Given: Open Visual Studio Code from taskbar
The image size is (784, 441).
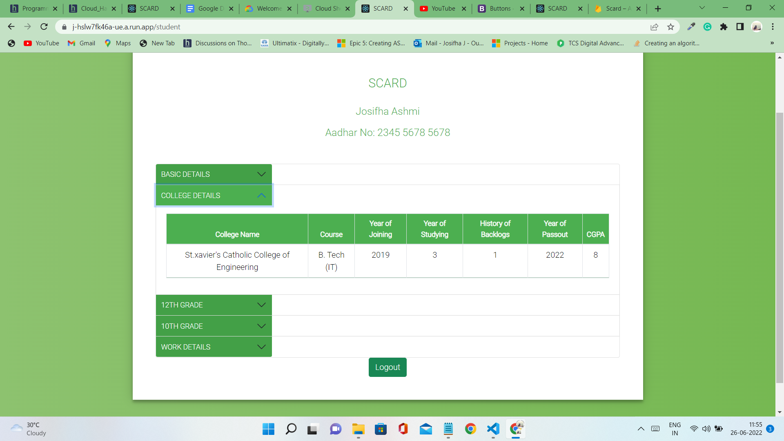Looking at the screenshot, I should coord(493,429).
